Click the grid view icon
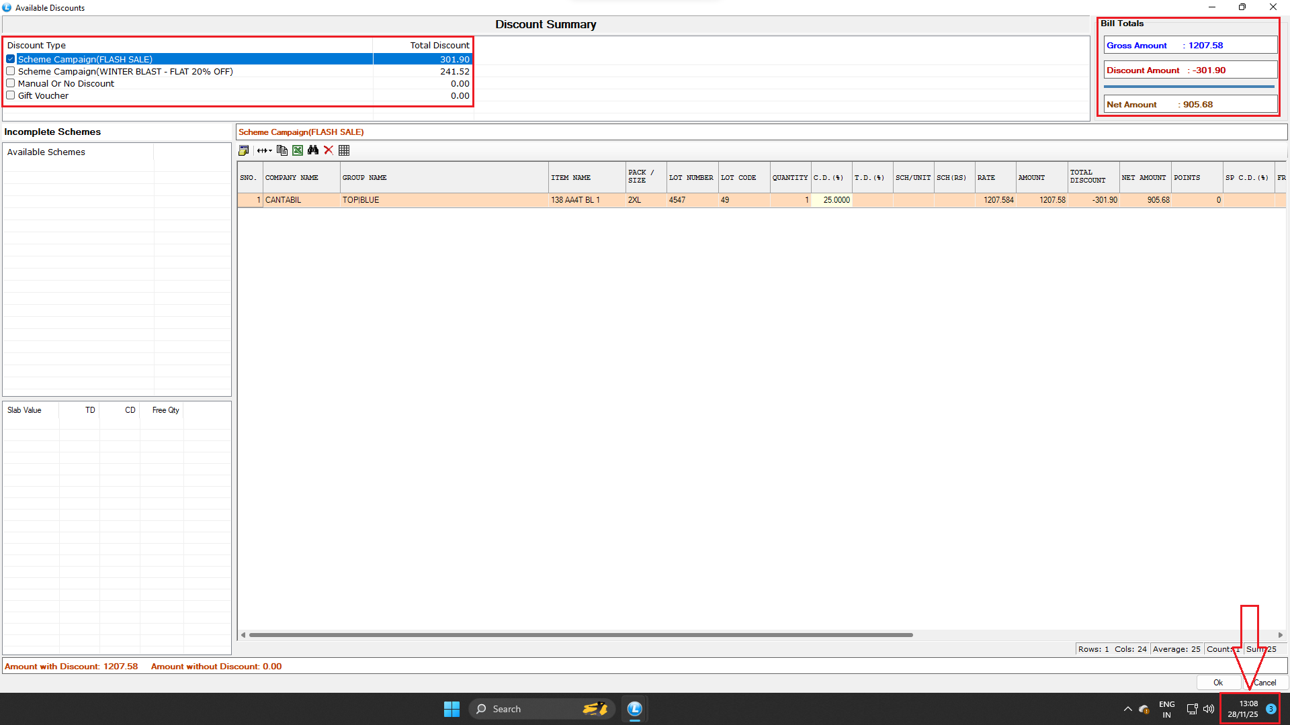1290x725 pixels. (x=344, y=150)
